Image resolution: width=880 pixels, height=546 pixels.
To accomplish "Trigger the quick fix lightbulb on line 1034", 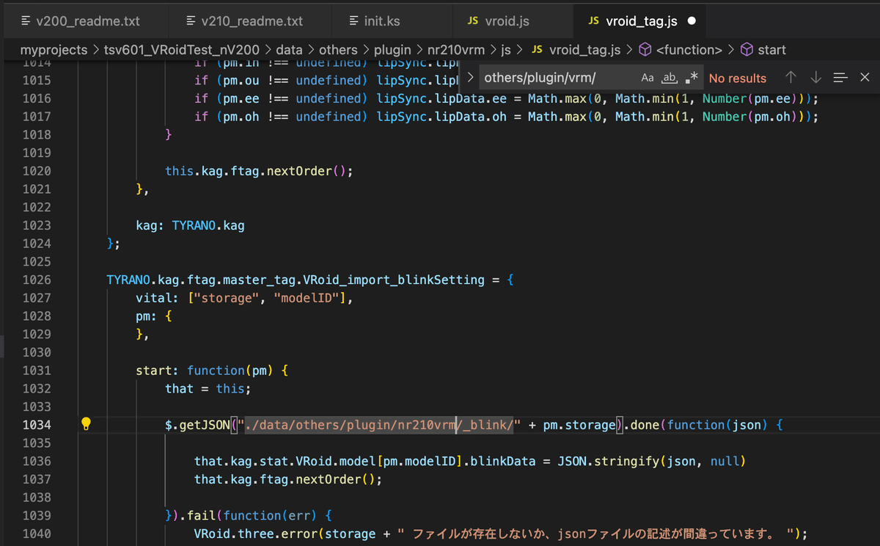I will point(86,424).
